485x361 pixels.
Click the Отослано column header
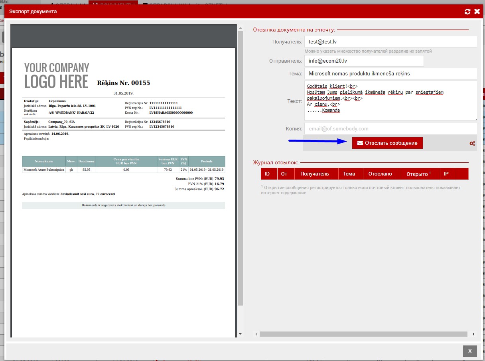click(380, 174)
